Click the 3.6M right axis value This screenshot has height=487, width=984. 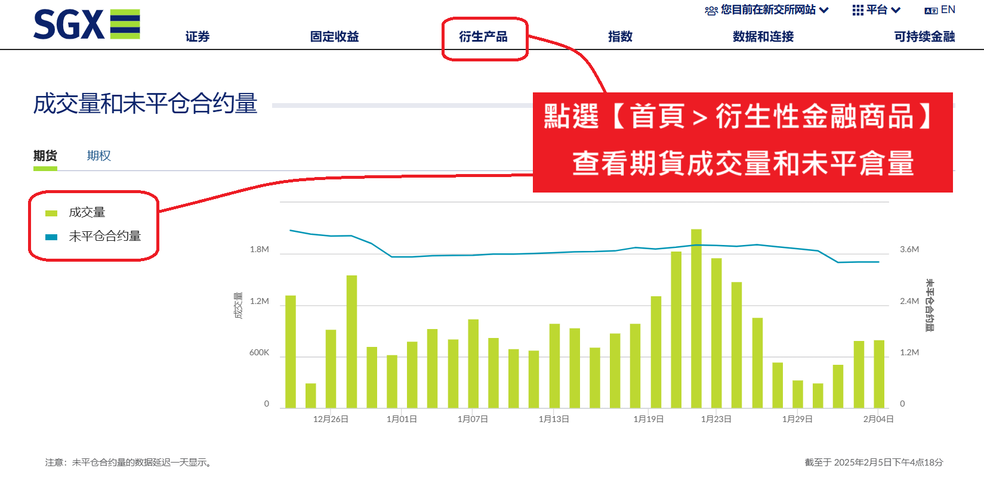[x=909, y=250]
